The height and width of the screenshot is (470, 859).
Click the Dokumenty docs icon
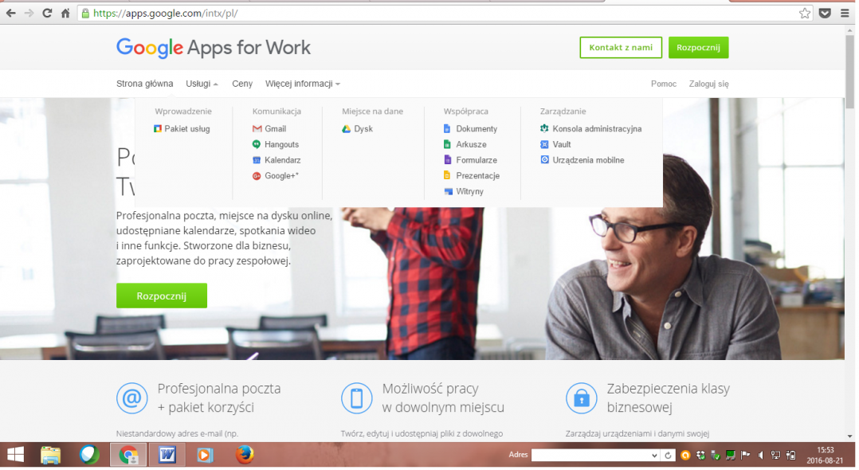coord(447,129)
